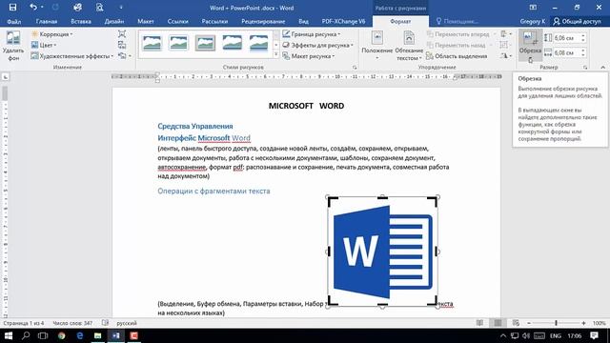Screen dimensions: 610x343
Task: Click the ribbon display options icon
Action: [x=533, y=8]
